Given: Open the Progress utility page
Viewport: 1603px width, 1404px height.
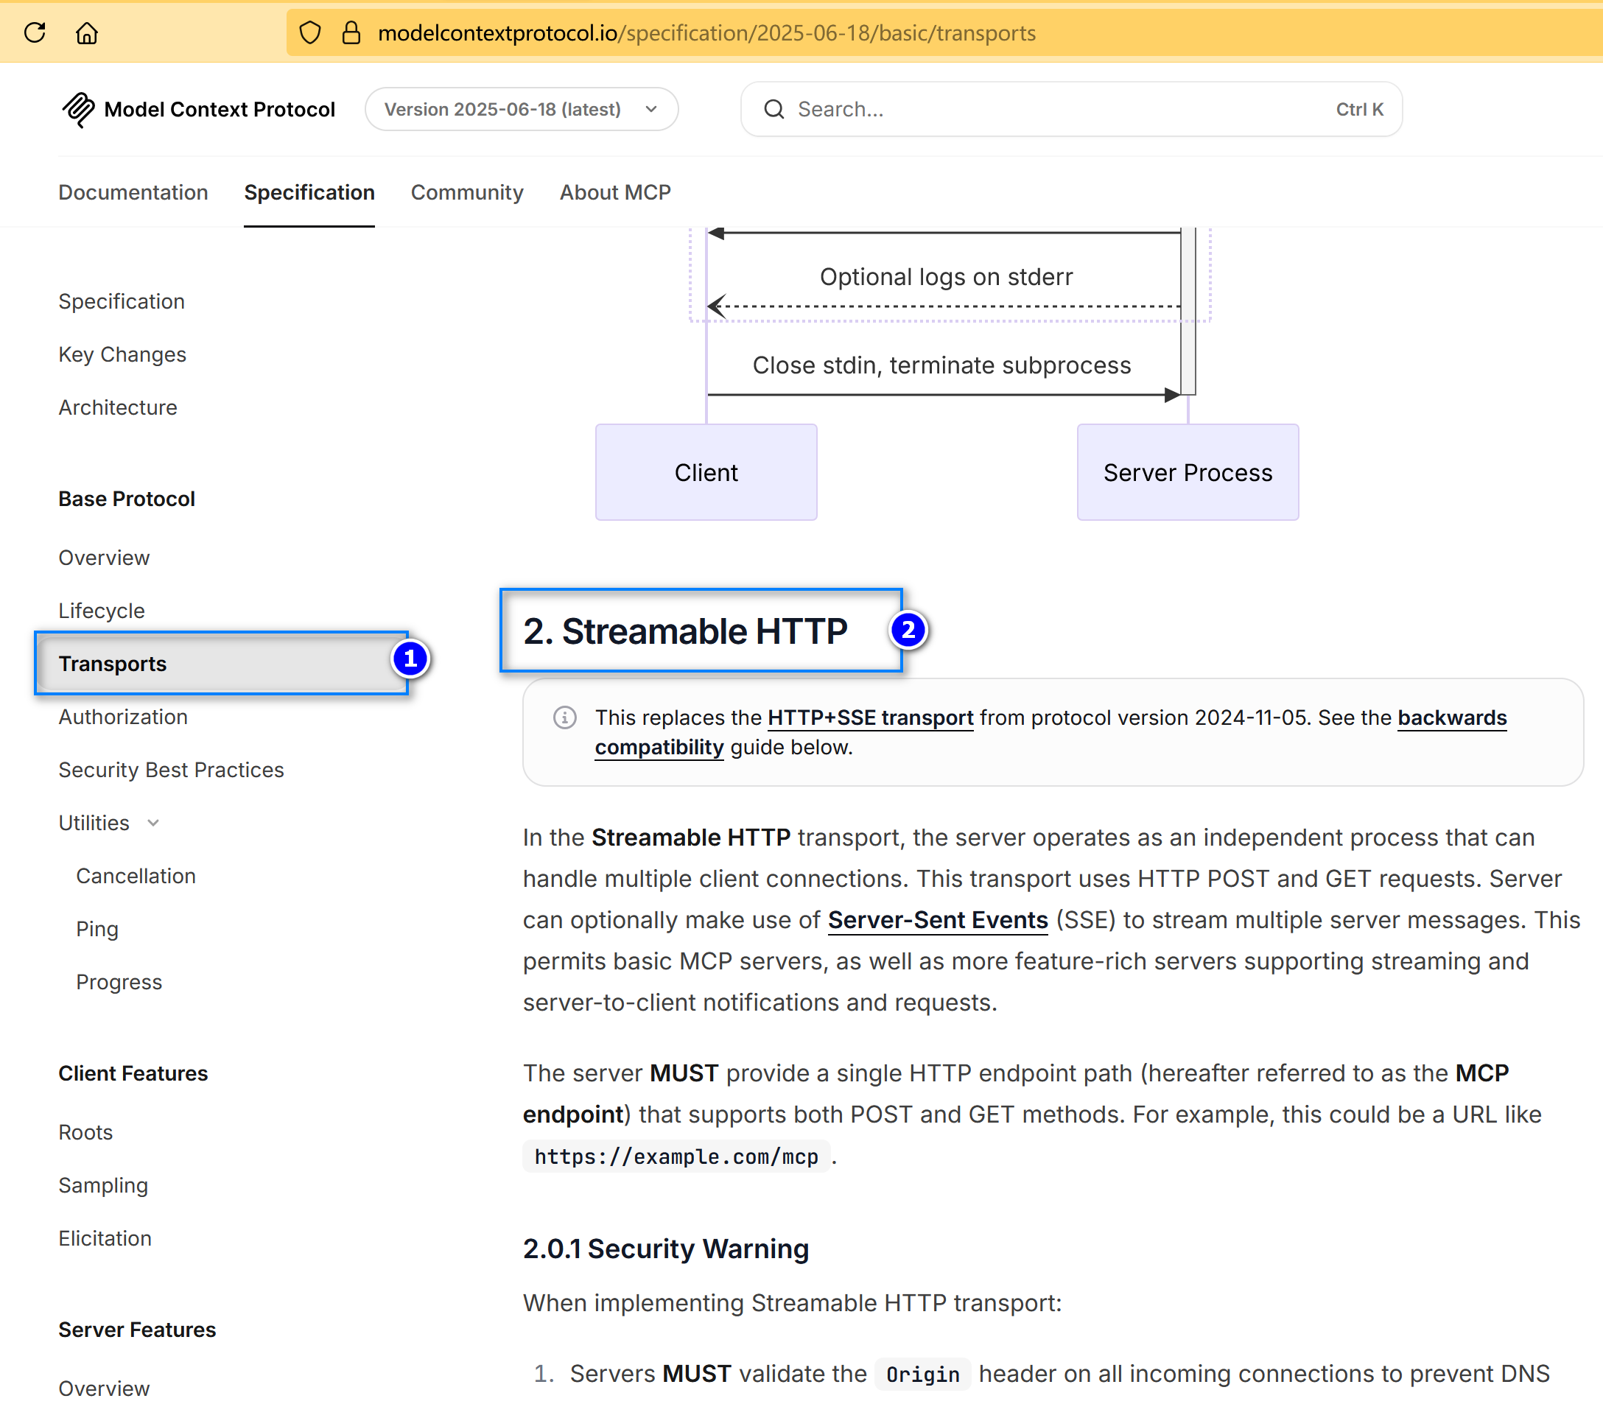Looking at the screenshot, I should [x=119, y=983].
